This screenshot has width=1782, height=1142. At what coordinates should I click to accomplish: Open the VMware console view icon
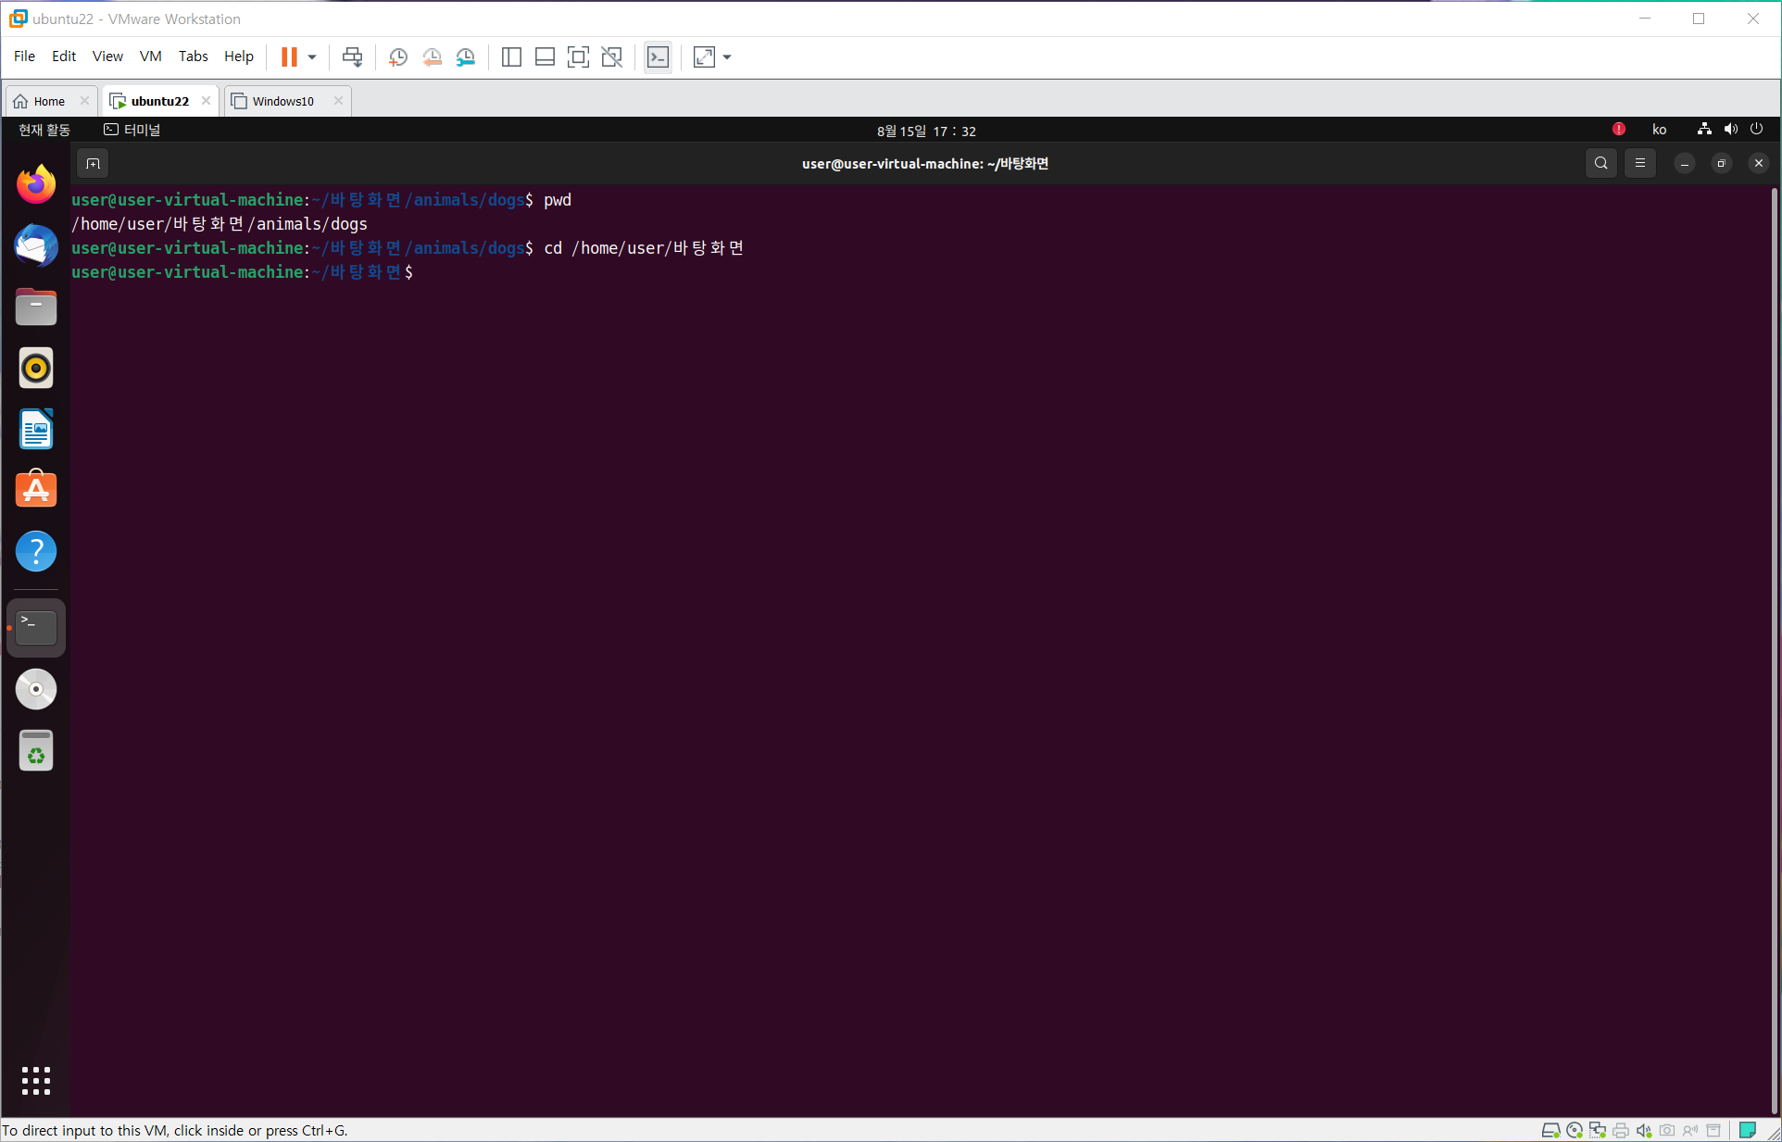[658, 56]
